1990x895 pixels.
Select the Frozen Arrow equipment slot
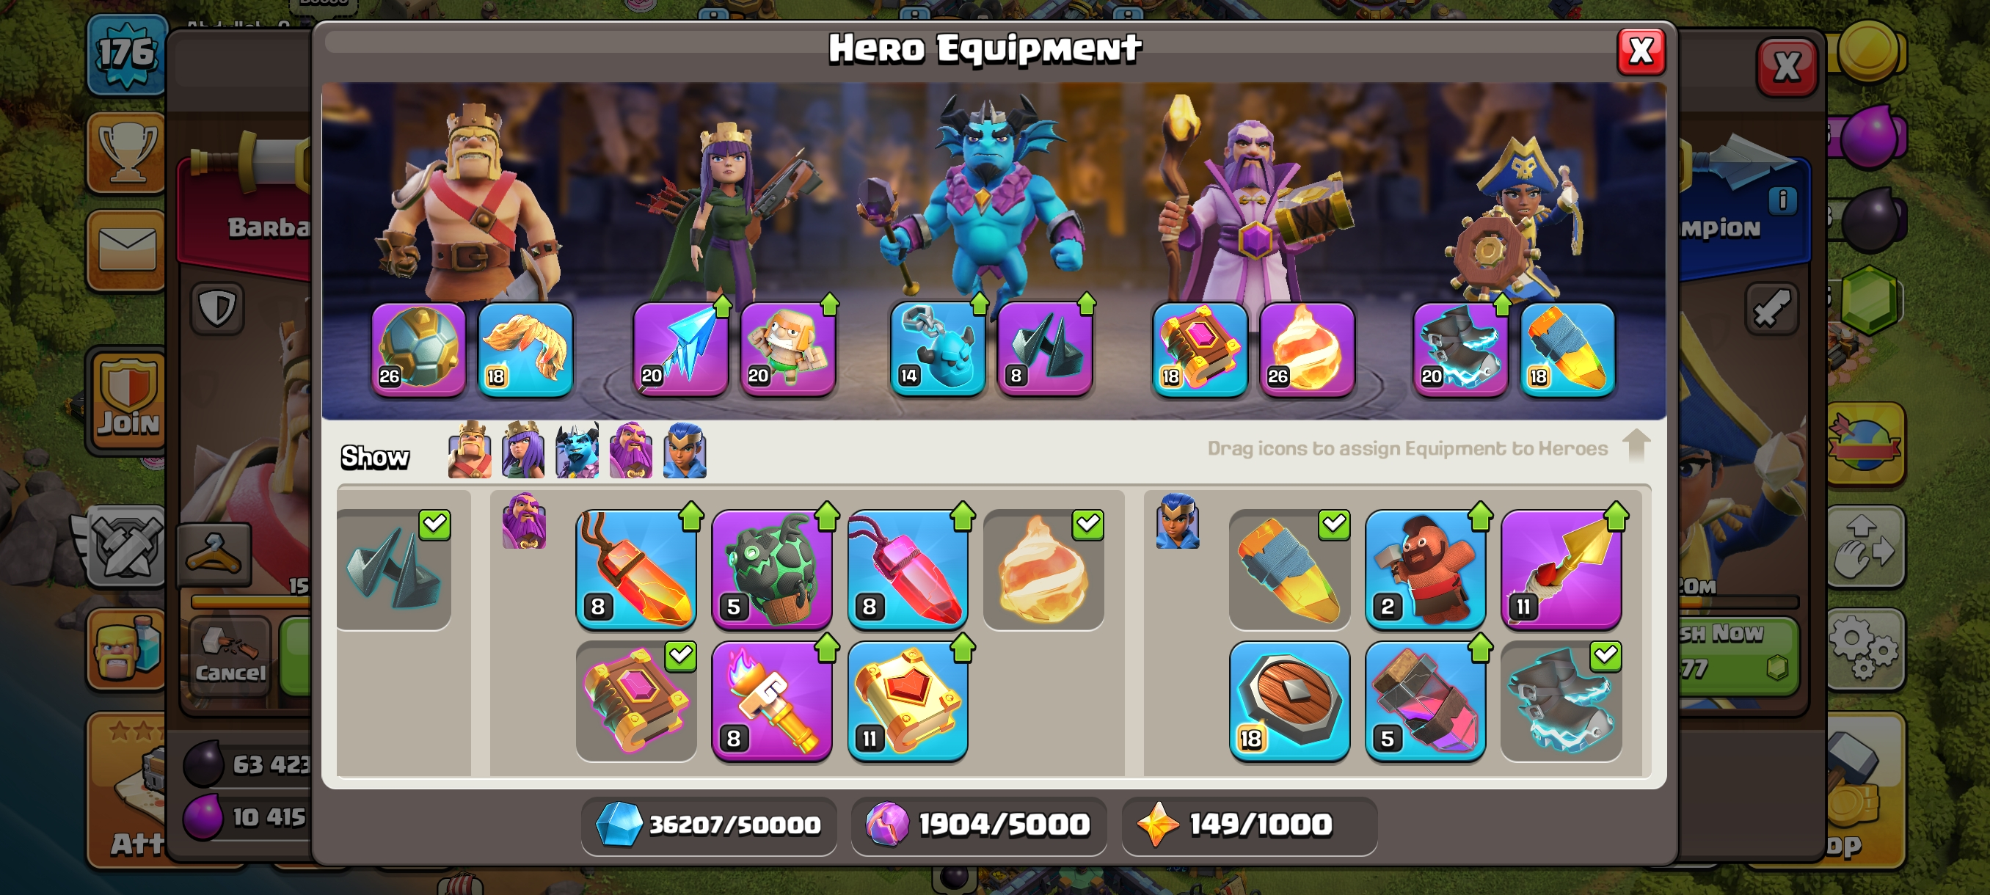click(x=679, y=349)
